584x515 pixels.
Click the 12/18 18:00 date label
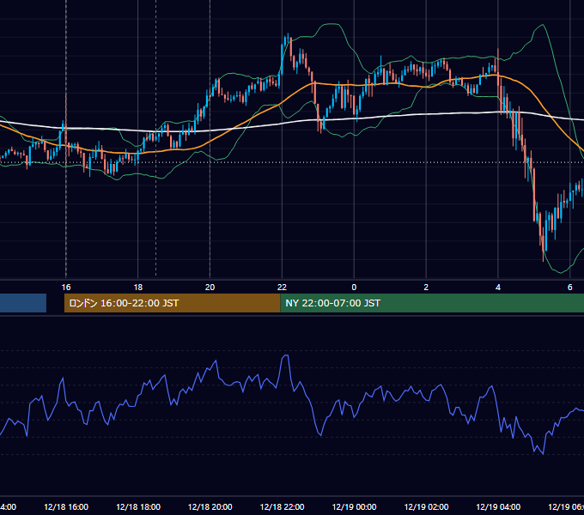point(138,506)
